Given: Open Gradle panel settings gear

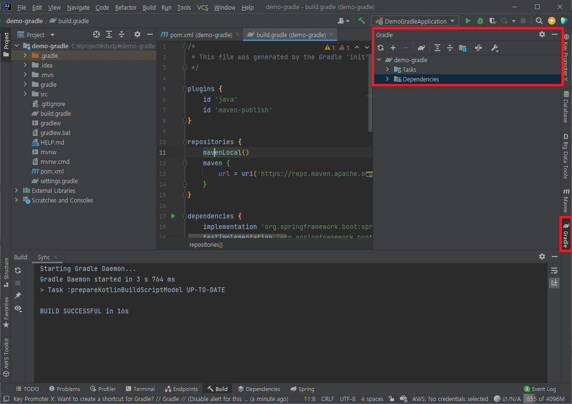Looking at the screenshot, I should tap(542, 34).
